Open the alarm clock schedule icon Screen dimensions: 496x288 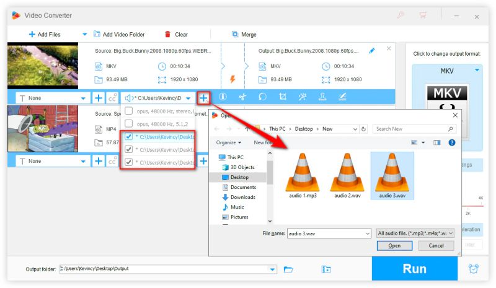(x=474, y=269)
